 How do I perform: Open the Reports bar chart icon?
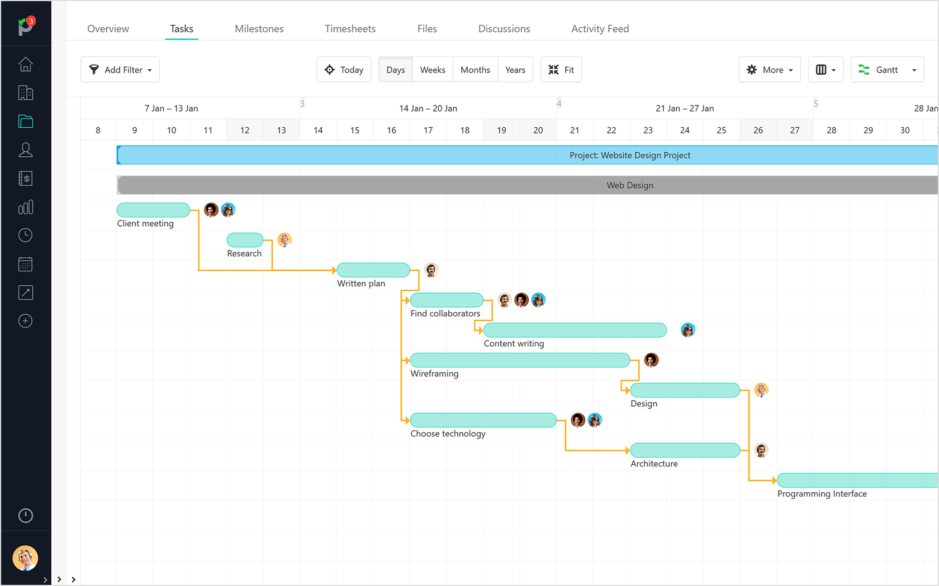point(26,207)
